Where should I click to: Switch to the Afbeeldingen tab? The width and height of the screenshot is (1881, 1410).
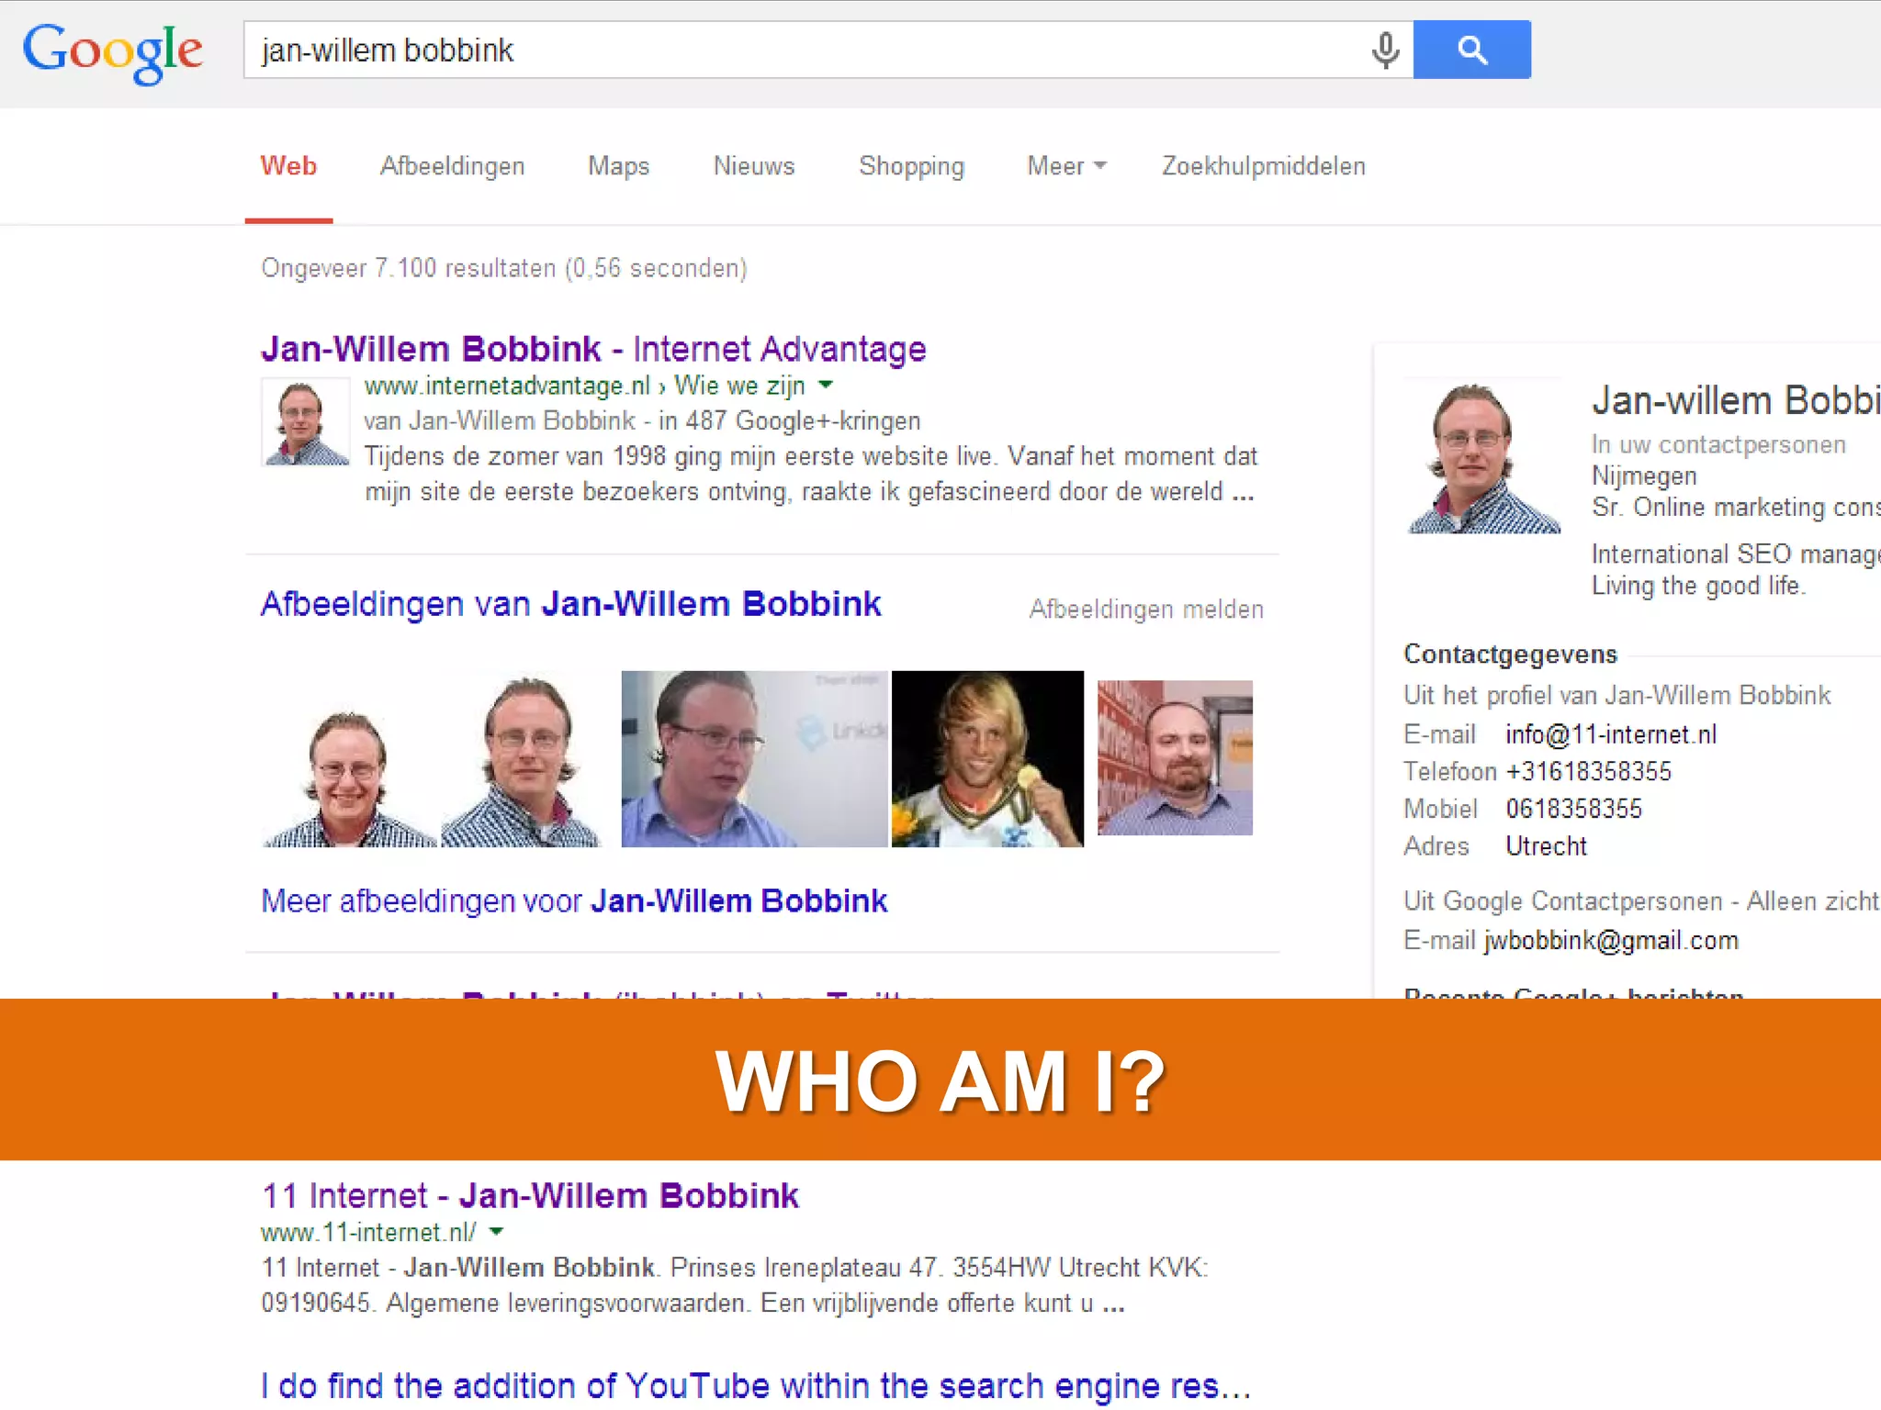point(452,166)
